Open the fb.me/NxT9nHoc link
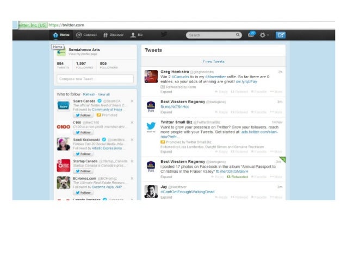Image resolution: width=347 pixels, height=260 pixels. click(175, 107)
